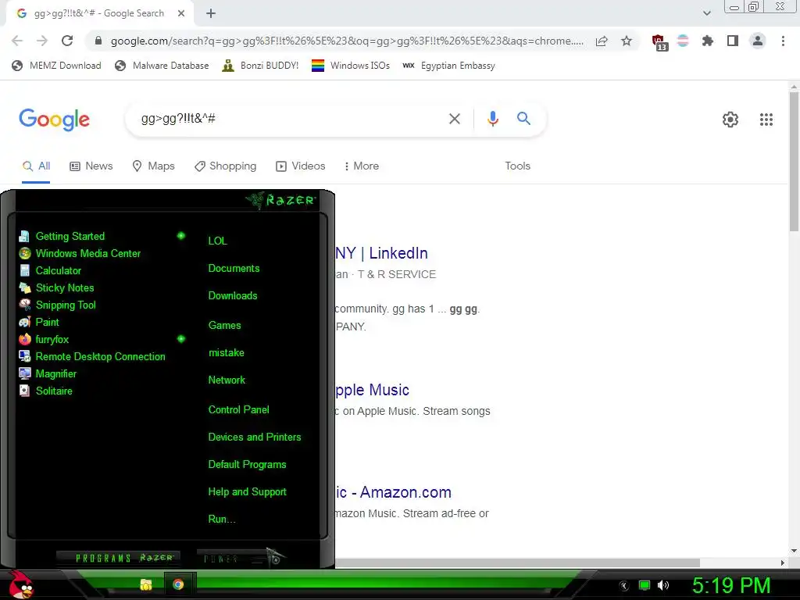Switch to the Videos results tab

tap(301, 166)
